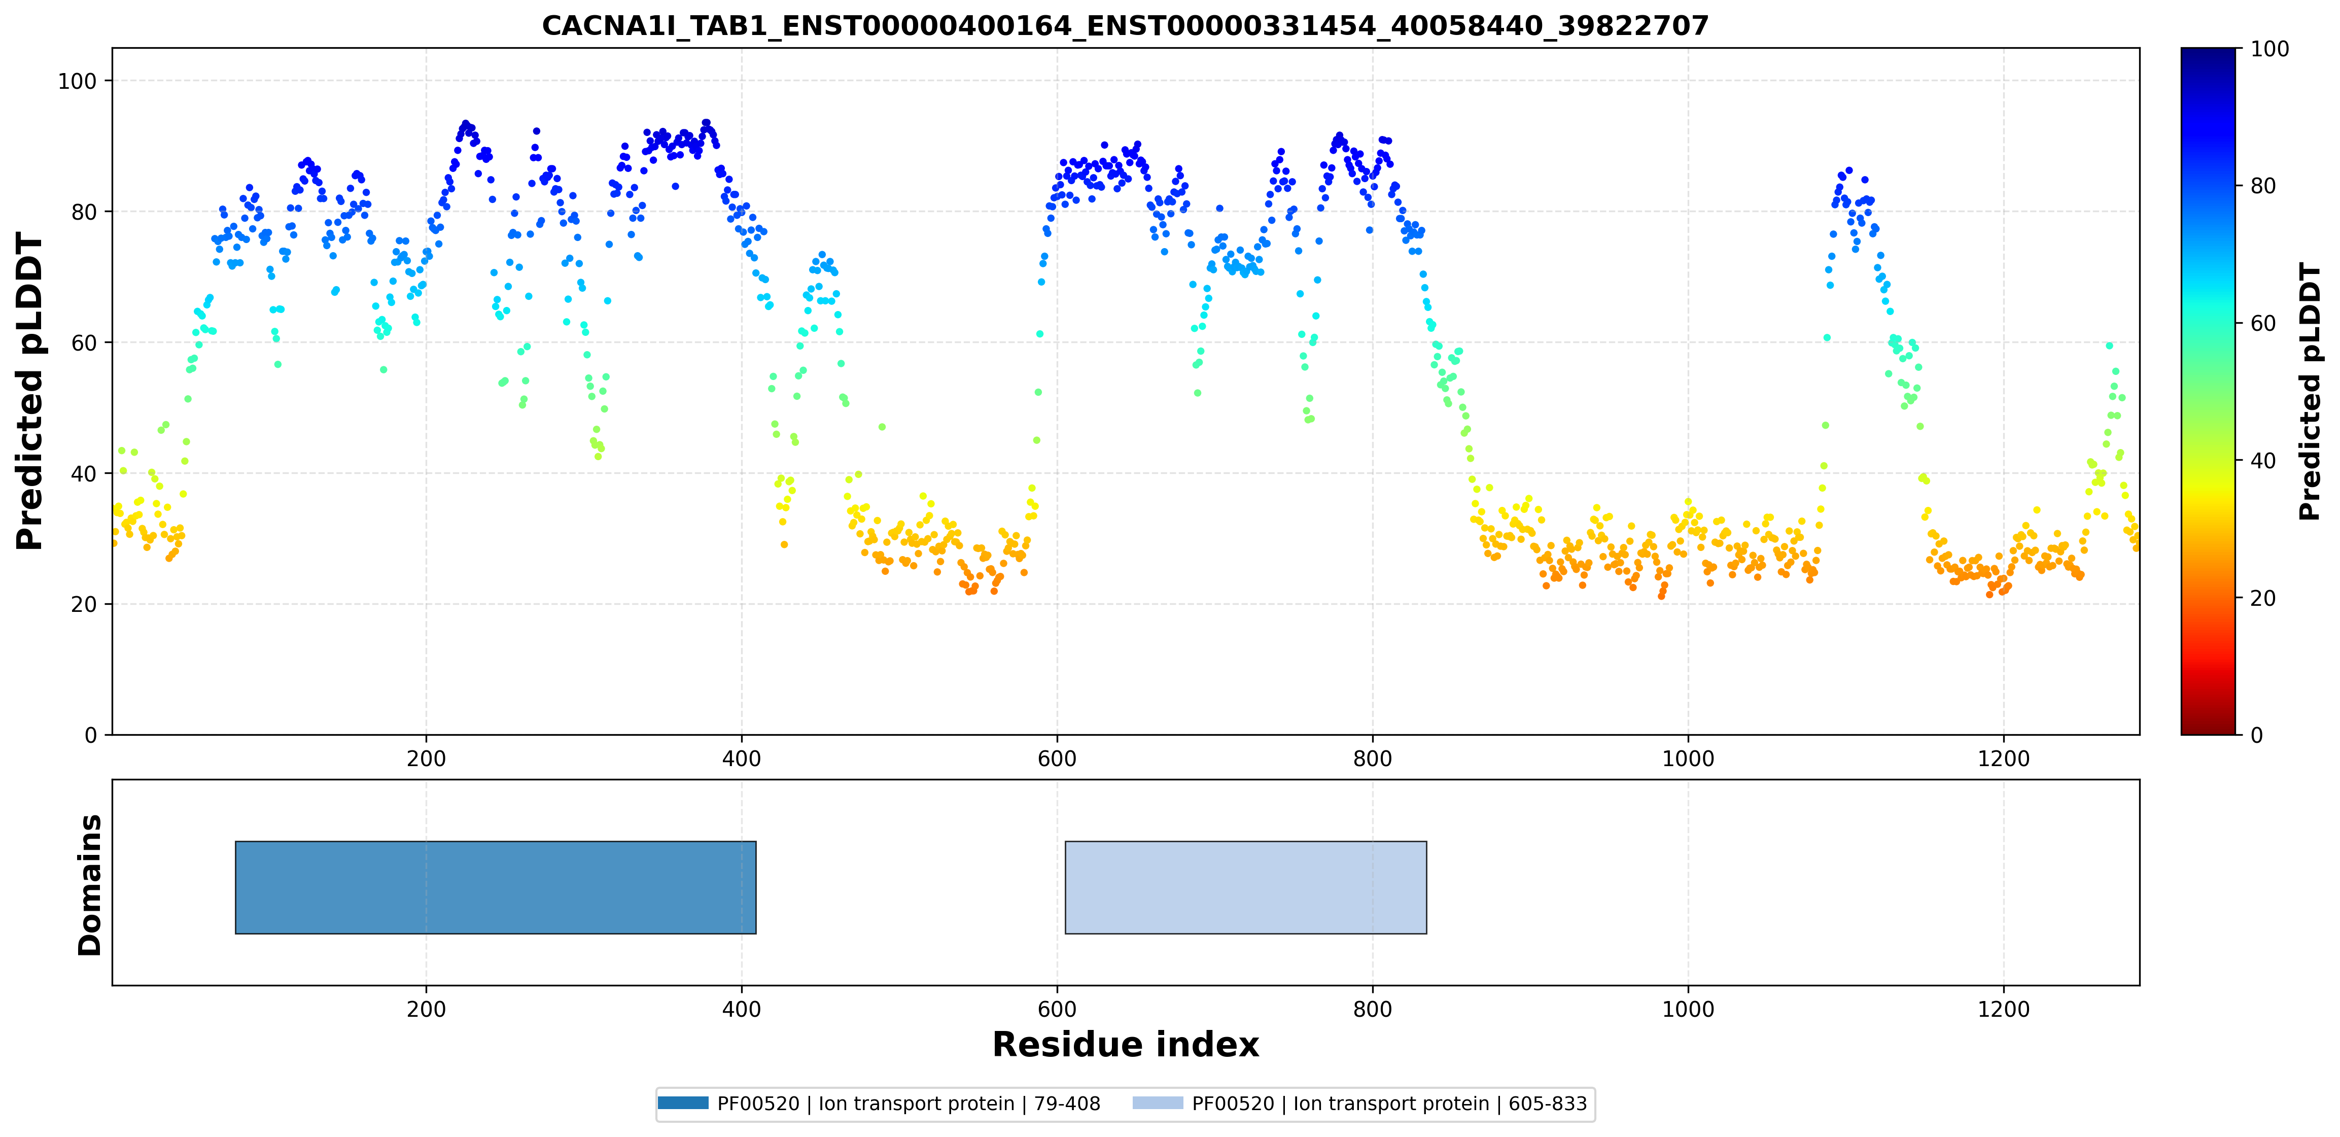
Task: Click the Residue index axis label
Action: click(1125, 1044)
